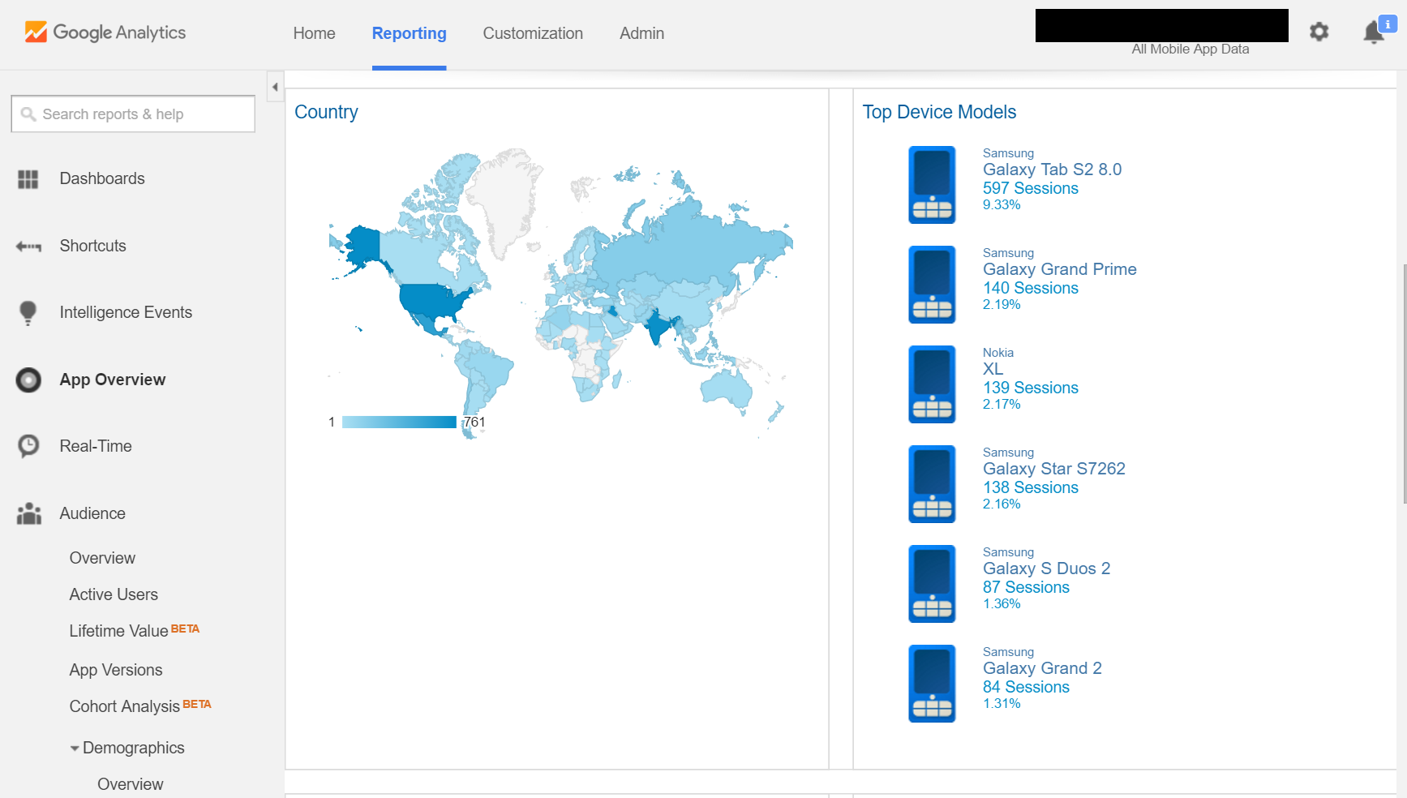The height and width of the screenshot is (798, 1407).
Task: Click the Real-Time clock icon
Action: tap(28, 446)
